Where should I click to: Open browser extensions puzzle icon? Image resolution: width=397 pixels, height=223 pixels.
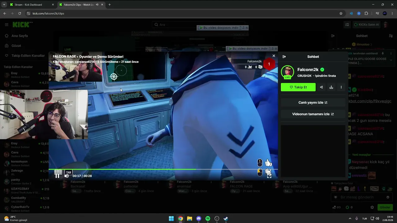pyautogui.click(x=366, y=13)
